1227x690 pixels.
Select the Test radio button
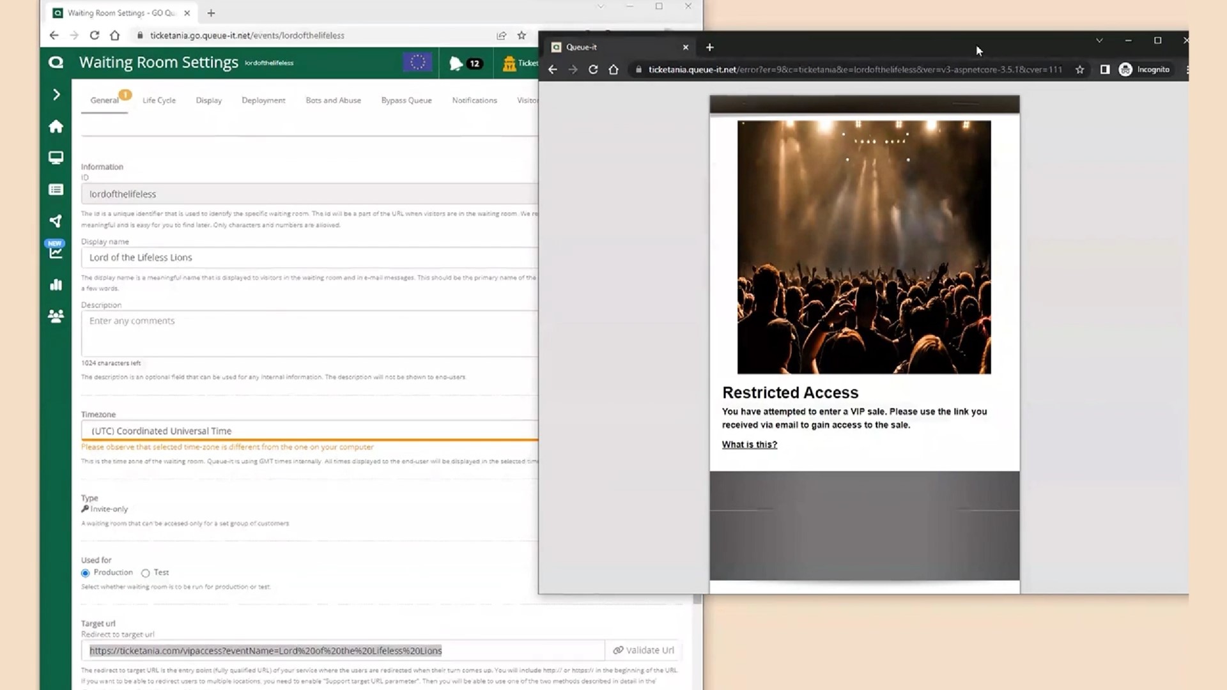146,573
